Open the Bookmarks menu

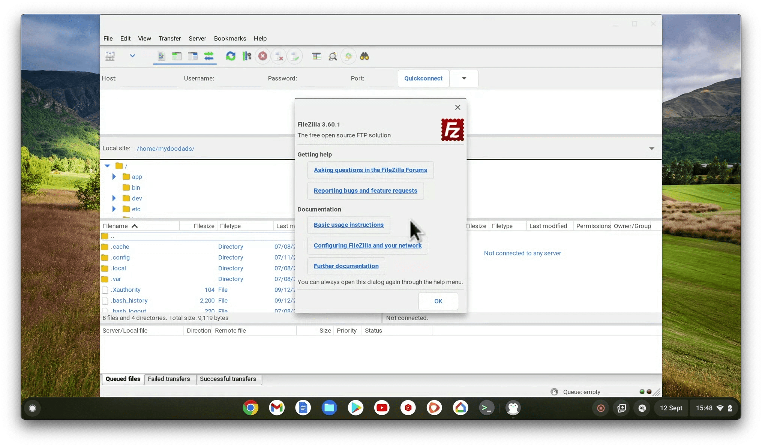(230, 38)
